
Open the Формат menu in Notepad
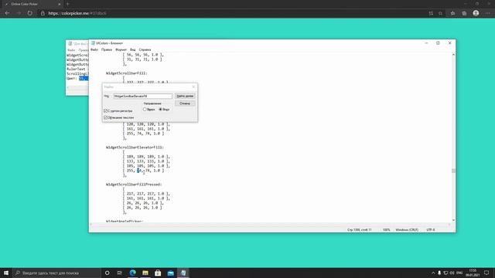click(x=121, y=49)
